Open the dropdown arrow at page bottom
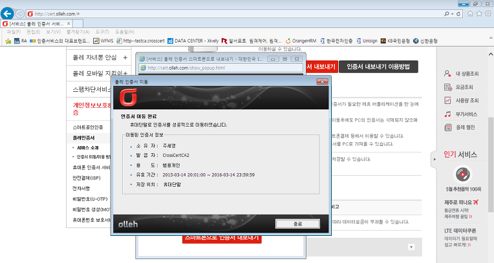494x263 pixels. pyautogui.click(x=411, y=247)
